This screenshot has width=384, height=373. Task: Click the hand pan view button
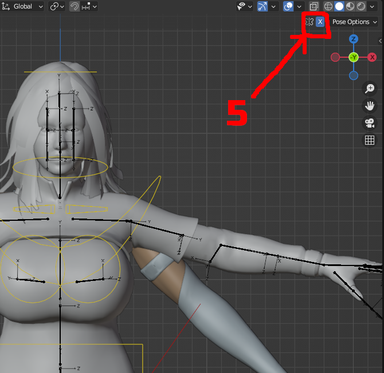tap(370, 106)
